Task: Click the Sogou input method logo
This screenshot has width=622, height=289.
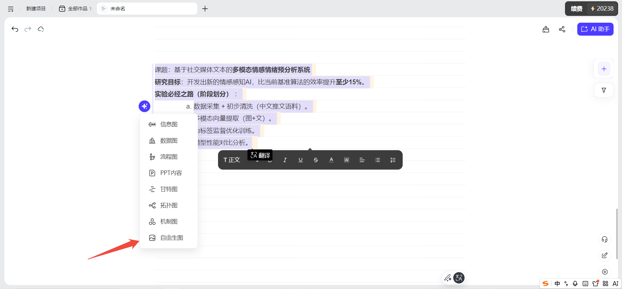Action: (x=546, y=283)
